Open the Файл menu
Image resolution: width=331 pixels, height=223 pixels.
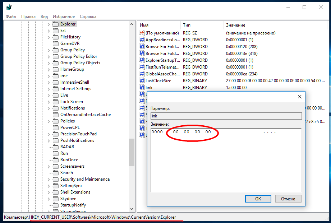click(x=11, y=17)
